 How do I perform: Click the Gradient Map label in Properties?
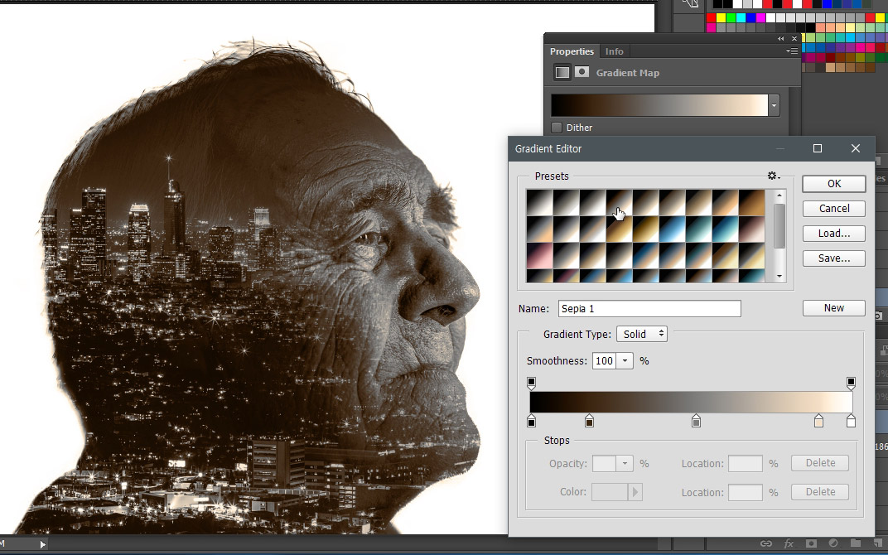tap(628, 73)
